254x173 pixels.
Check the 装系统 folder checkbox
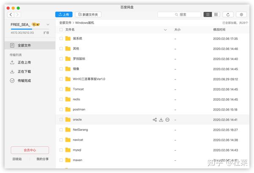pyautogui.click(x=61, y=38)
